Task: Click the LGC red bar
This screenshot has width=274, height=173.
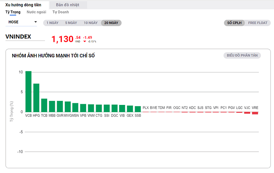Action: tap(239, 112)
